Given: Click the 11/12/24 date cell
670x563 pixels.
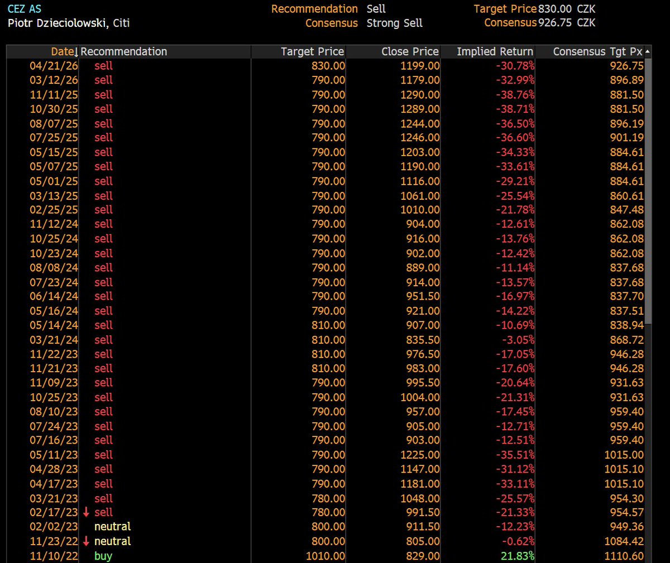Looking at the screenshot, I should [x=54, y=224].
